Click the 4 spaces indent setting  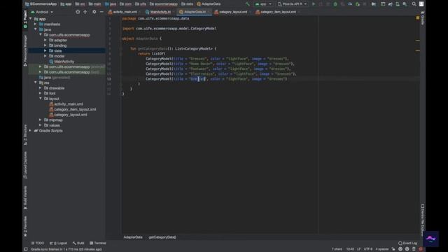coord(382,249)
